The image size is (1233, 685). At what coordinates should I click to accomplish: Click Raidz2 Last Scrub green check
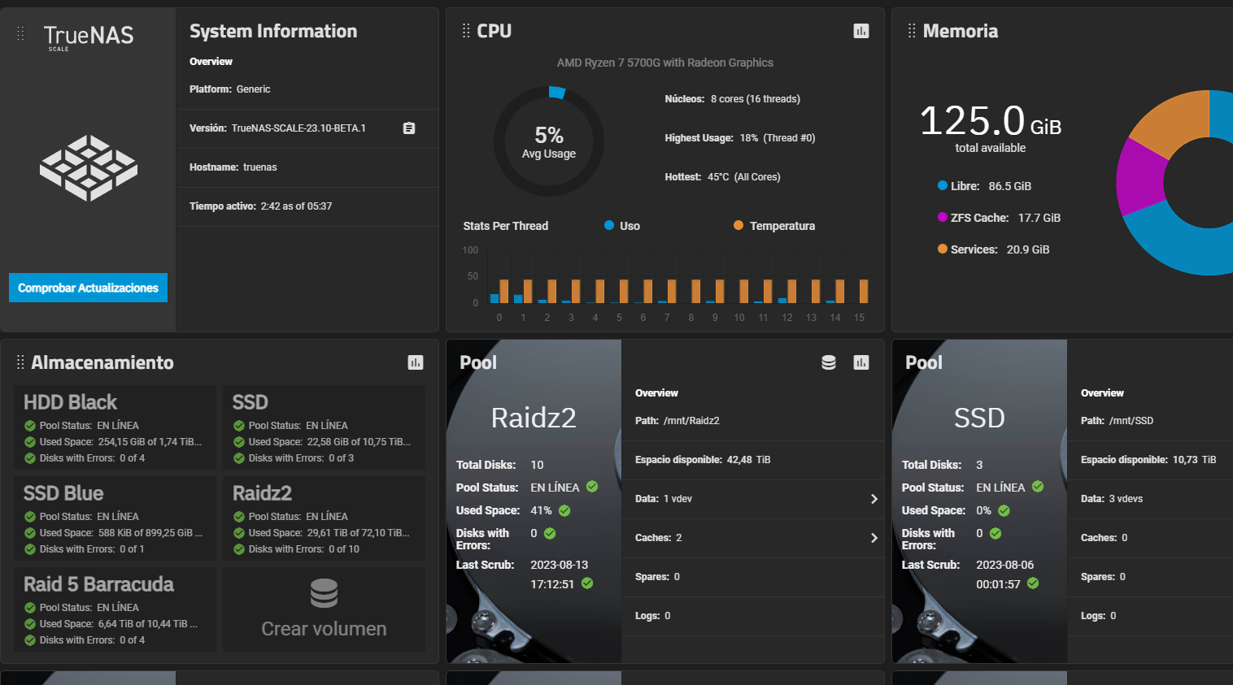tap(587, 583)
